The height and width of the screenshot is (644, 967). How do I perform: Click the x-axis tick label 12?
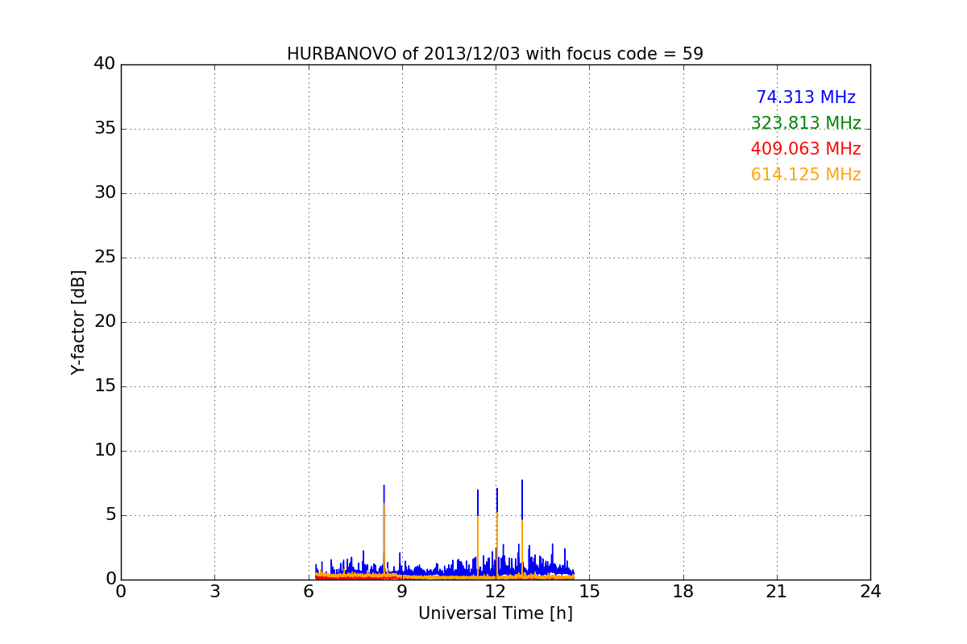pyautogui.click(x=496, y=592)
